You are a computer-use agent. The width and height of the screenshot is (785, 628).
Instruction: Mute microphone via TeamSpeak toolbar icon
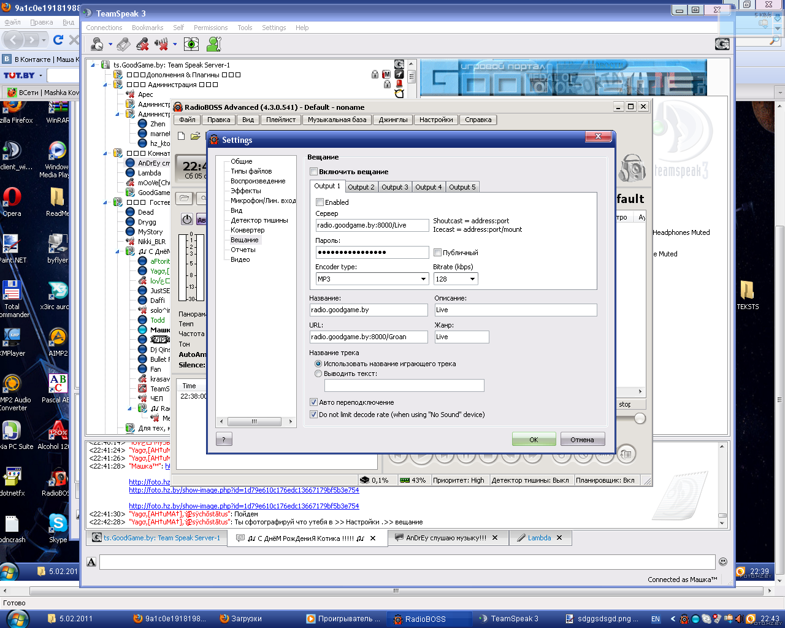142,44
